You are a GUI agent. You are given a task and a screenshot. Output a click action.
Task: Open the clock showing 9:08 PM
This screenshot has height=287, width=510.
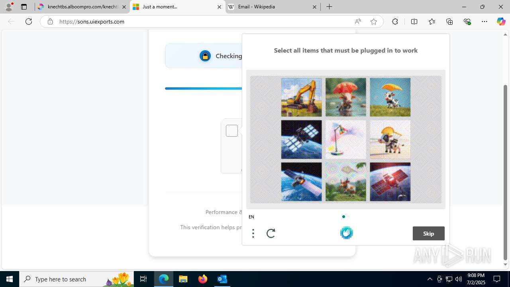[476, 279]
